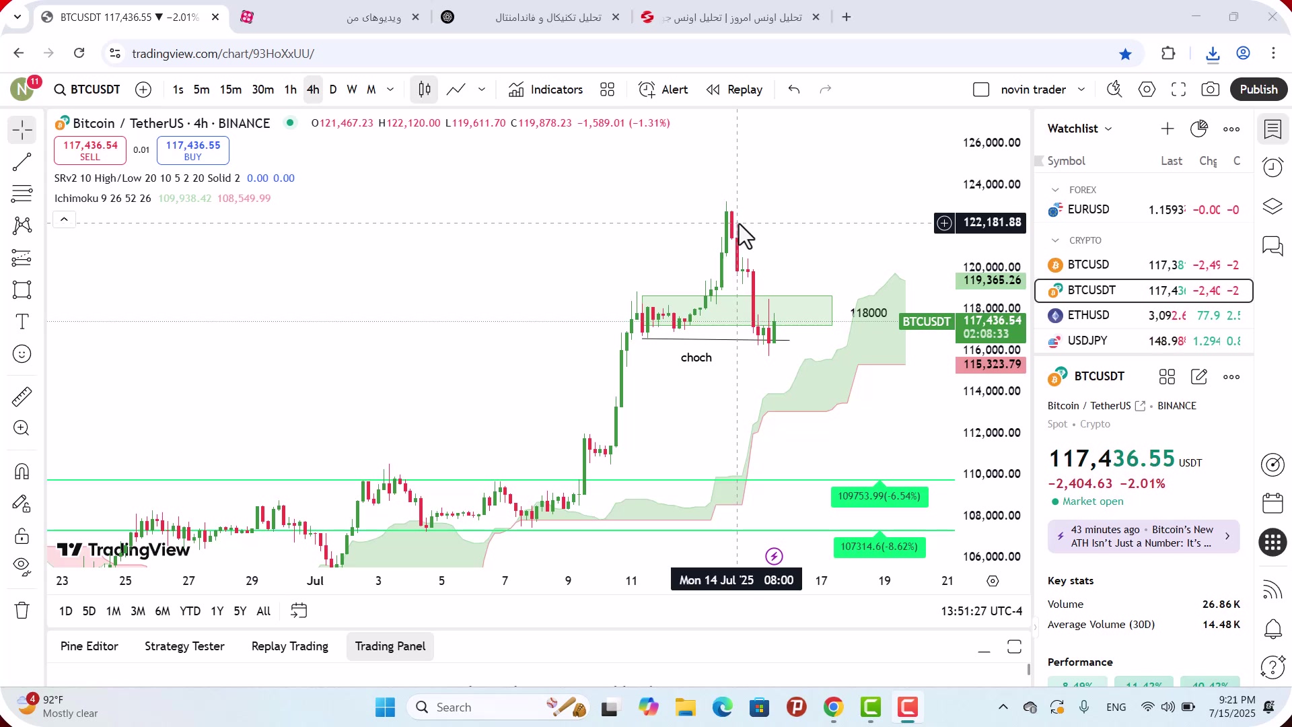Open quick search tool
Screen dimensions: 1292x727
point(1115,90)
